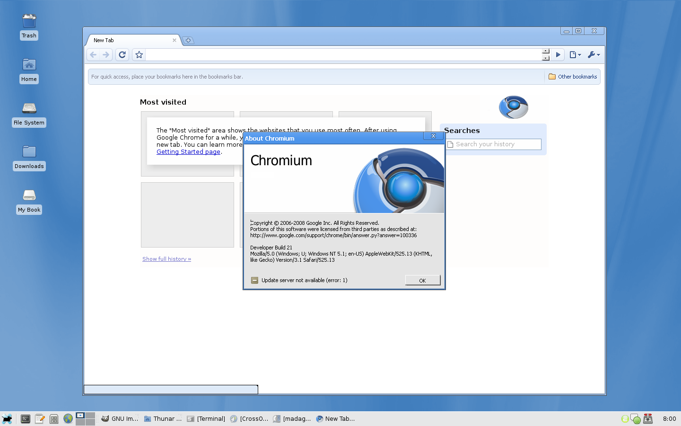The image size is (681, 426).
Task: Switch to [CrossO... taskbar window
Action: pos(249,418)
